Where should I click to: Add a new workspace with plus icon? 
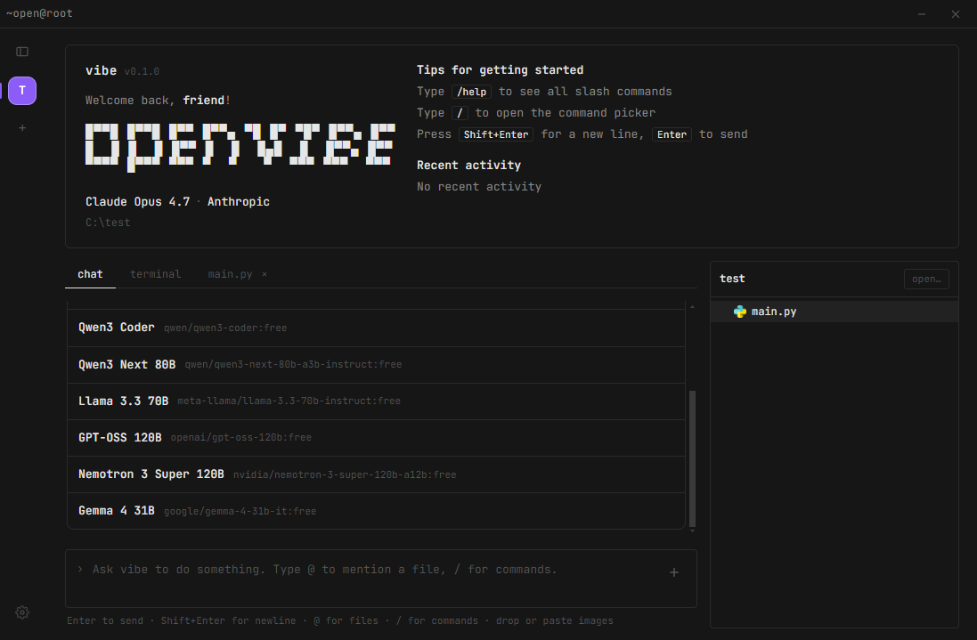pyautogui.click(x=22, y=128)
